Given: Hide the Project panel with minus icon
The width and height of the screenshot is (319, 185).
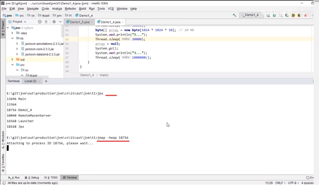Looking at the screenshot, I should [x=60, y=22].
